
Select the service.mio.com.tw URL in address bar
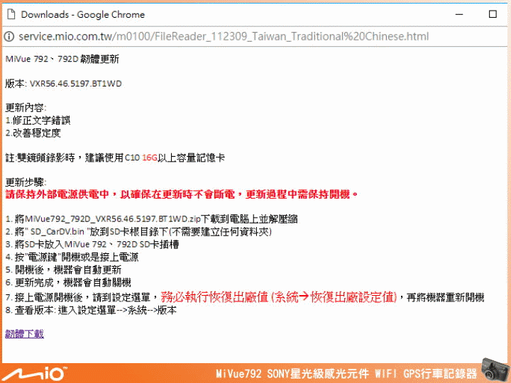pyautogui.click(x=224, y=36)
